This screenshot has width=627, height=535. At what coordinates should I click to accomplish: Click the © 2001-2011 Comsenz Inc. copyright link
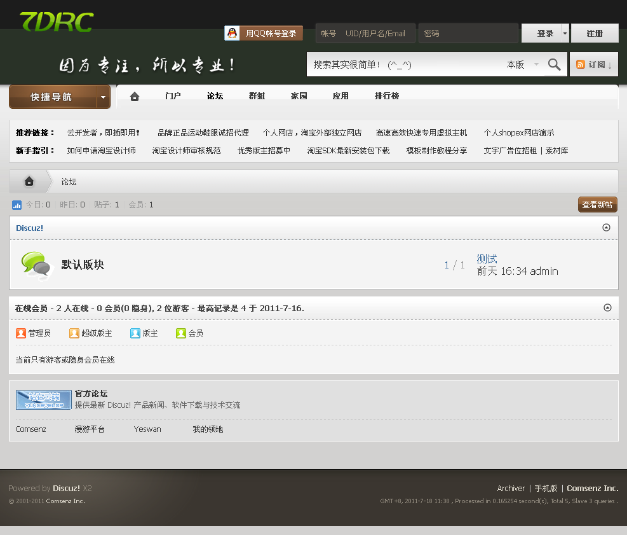pos(65,501)
